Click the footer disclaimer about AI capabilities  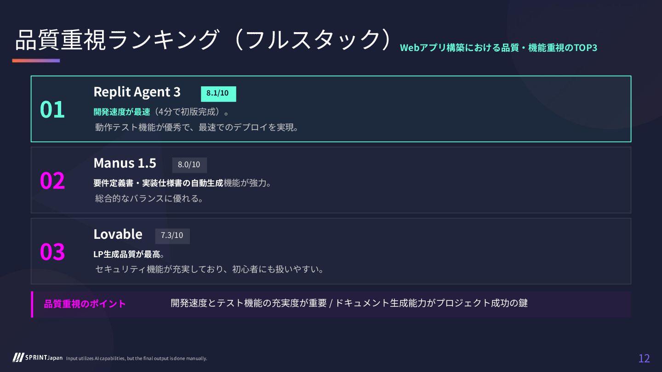(x=137, y=359)
